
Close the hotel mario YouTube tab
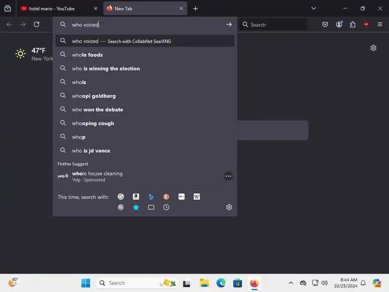(95, 8)
